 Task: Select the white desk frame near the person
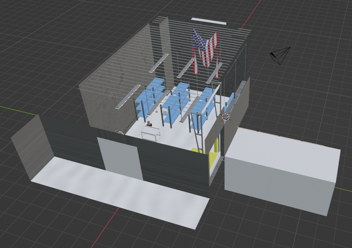[x=151, y=133]
